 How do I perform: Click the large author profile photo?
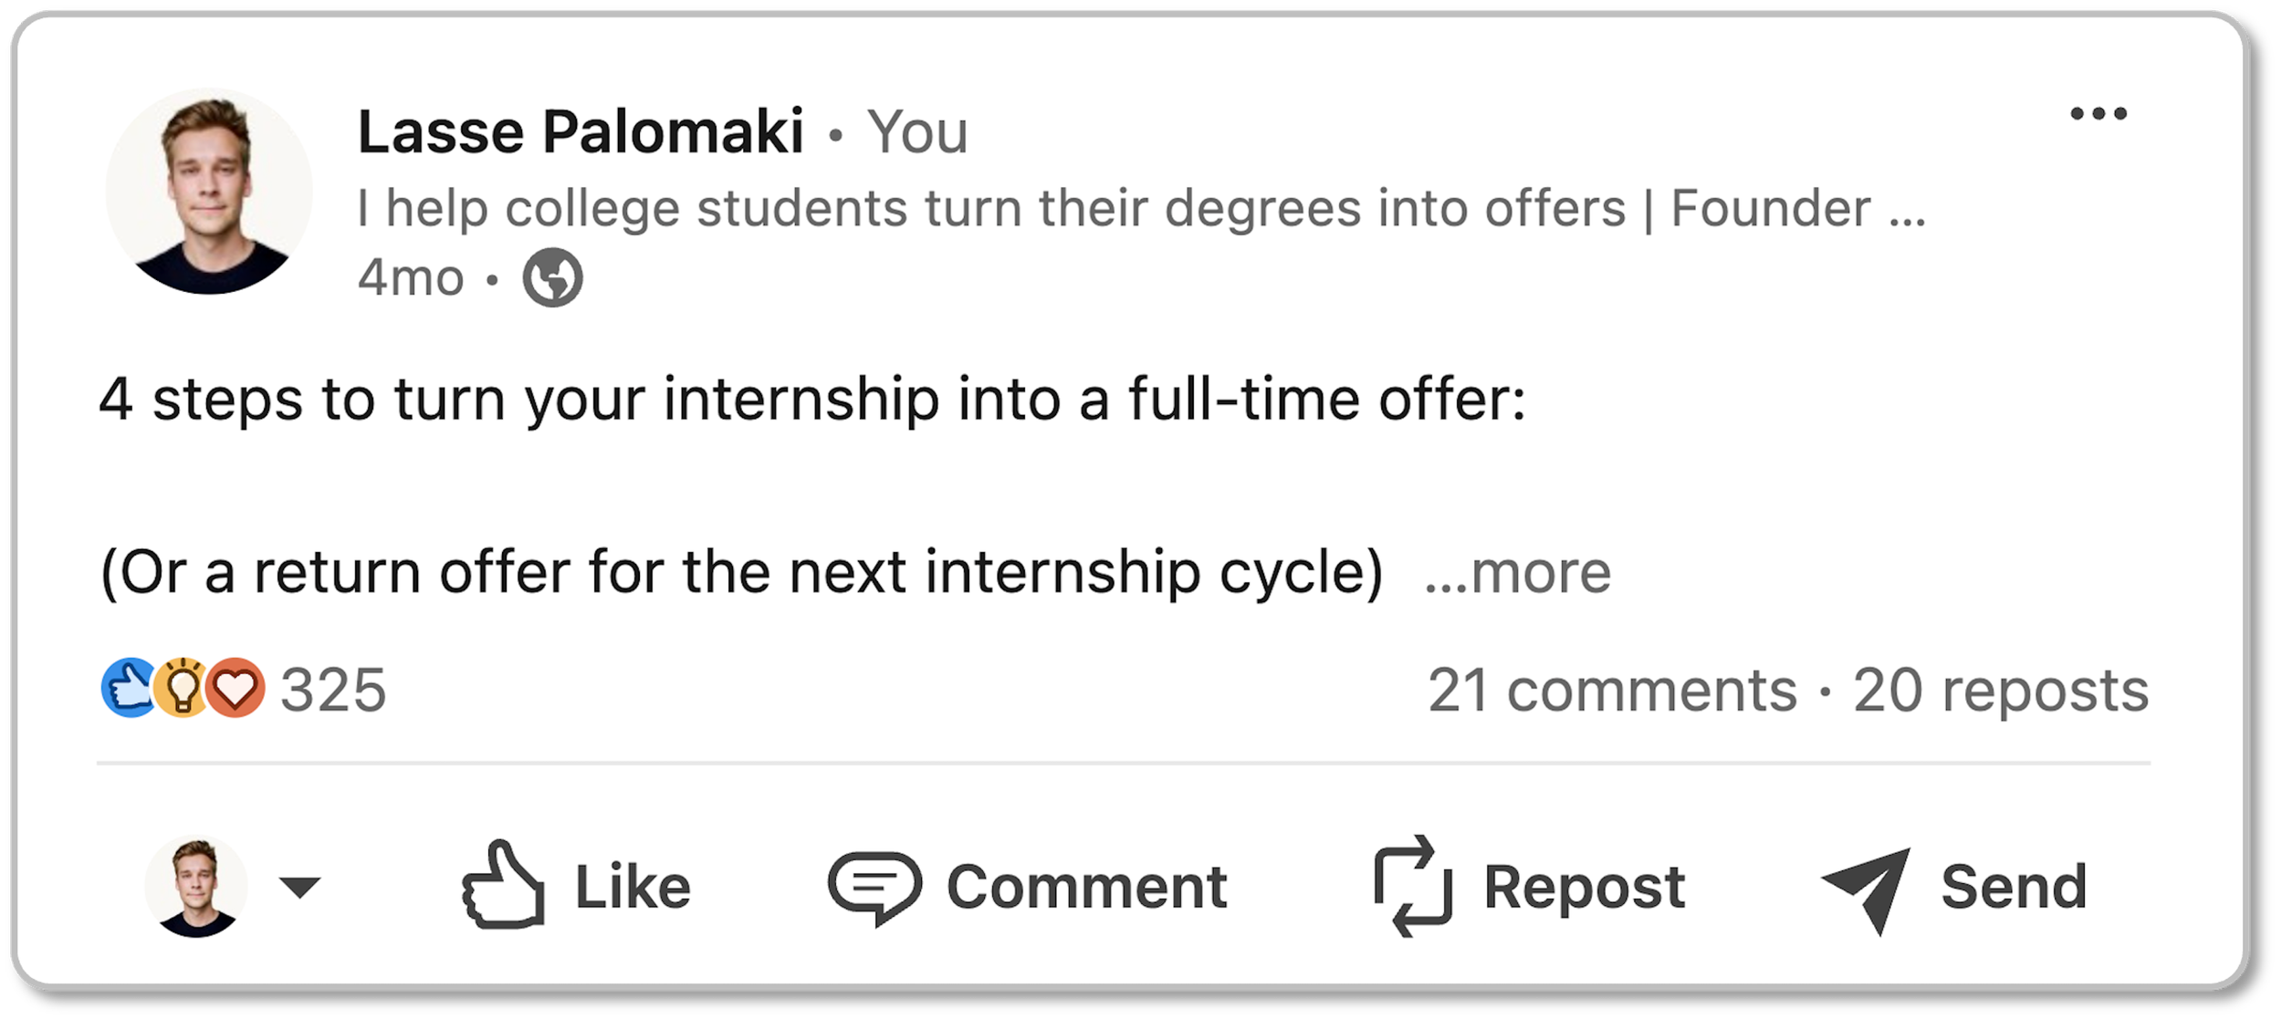pyautogui.click(x=209, y=192)
